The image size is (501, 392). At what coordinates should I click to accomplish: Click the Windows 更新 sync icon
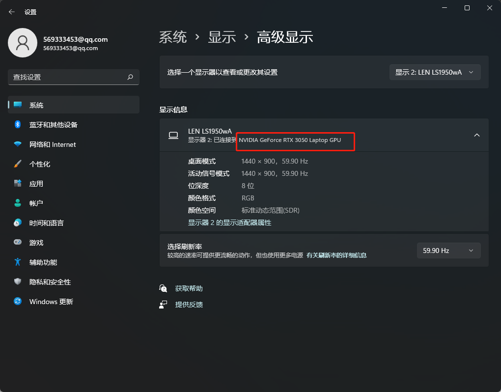pos(18,301)
